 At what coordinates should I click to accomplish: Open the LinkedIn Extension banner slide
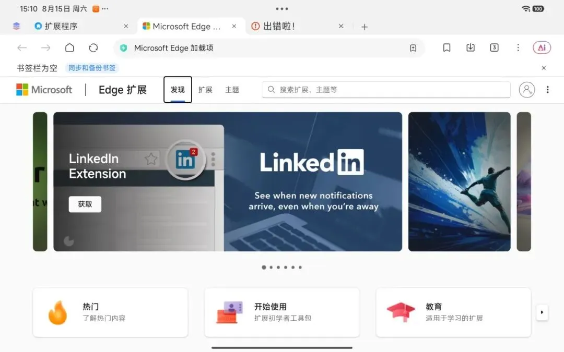coord(228,181)
